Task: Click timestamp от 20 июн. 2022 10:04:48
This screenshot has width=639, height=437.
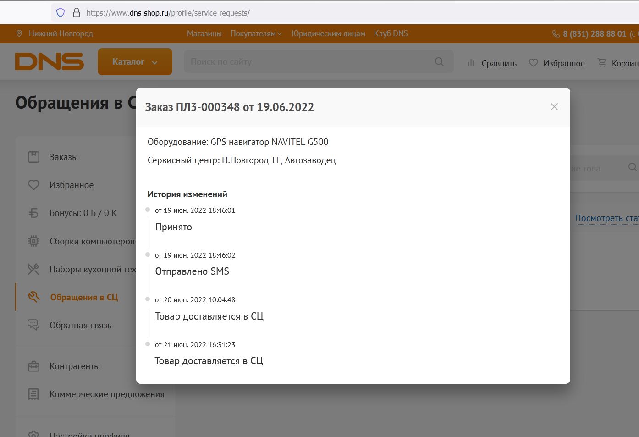Action: 195,300
